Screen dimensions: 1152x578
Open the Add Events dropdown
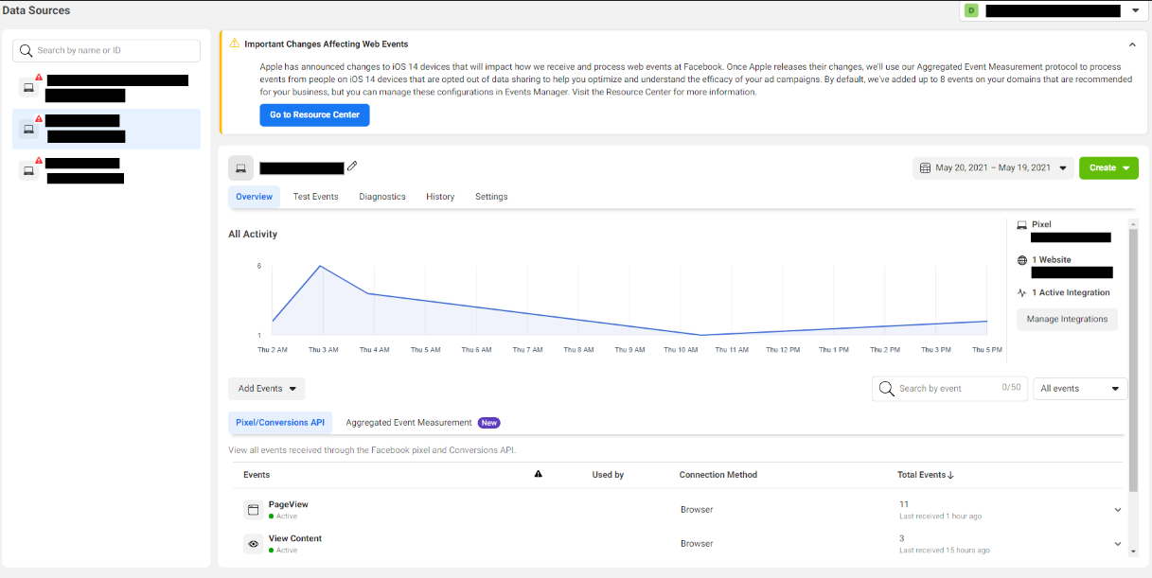coord(267,389)
